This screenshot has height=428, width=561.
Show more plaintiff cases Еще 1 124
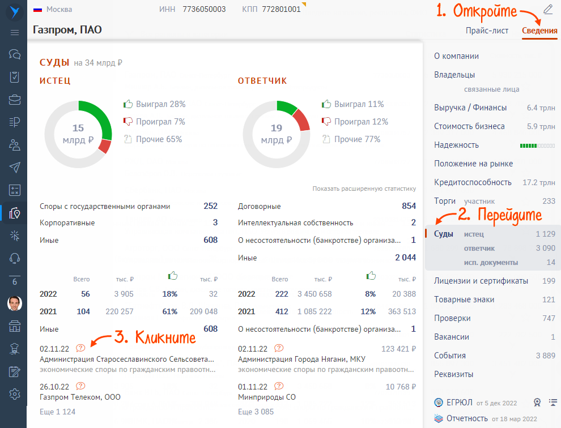[58, 412]
